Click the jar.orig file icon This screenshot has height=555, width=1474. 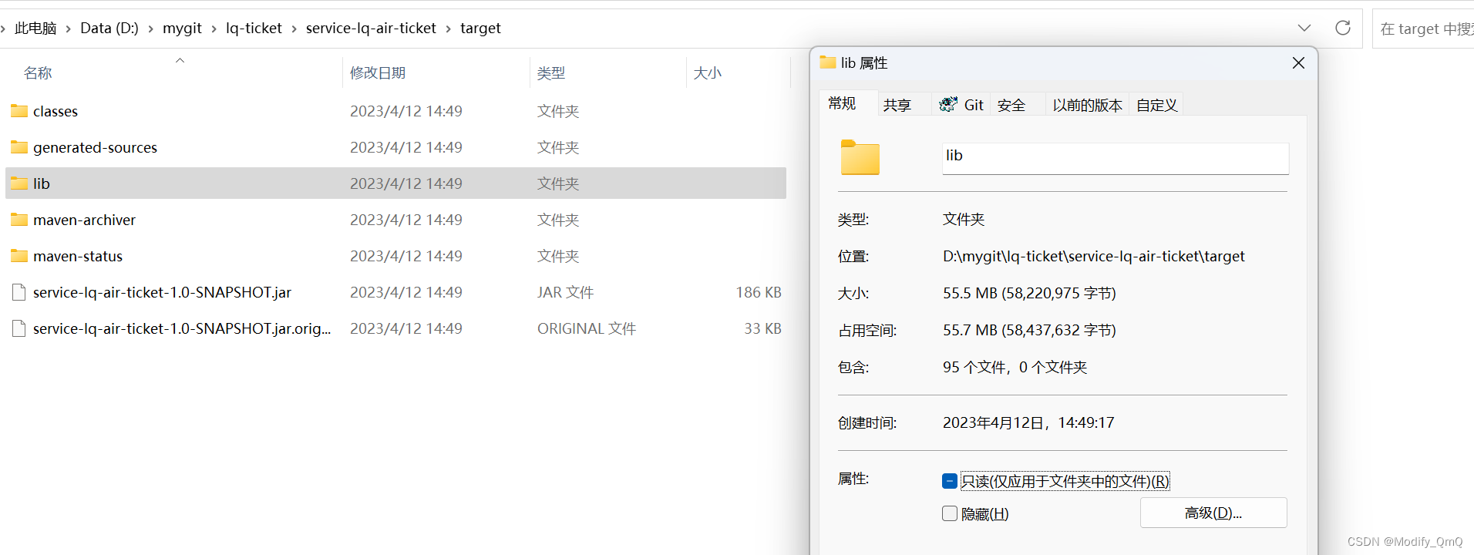coord(19,328)
